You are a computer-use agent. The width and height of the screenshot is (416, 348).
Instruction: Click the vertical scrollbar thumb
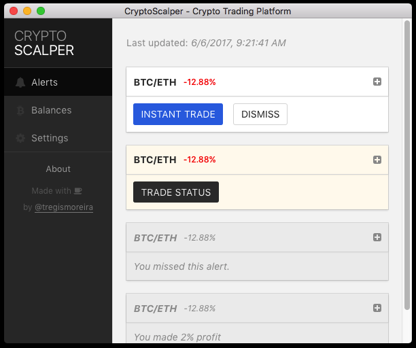(407, 165)
